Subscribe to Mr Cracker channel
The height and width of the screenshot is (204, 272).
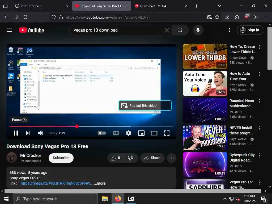(x=61, y=158)
